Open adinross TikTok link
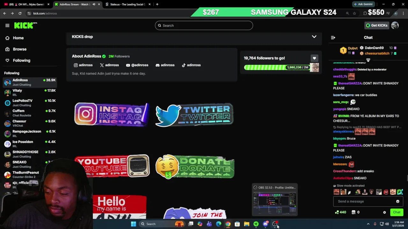408x229 pixels. (191, 65)
